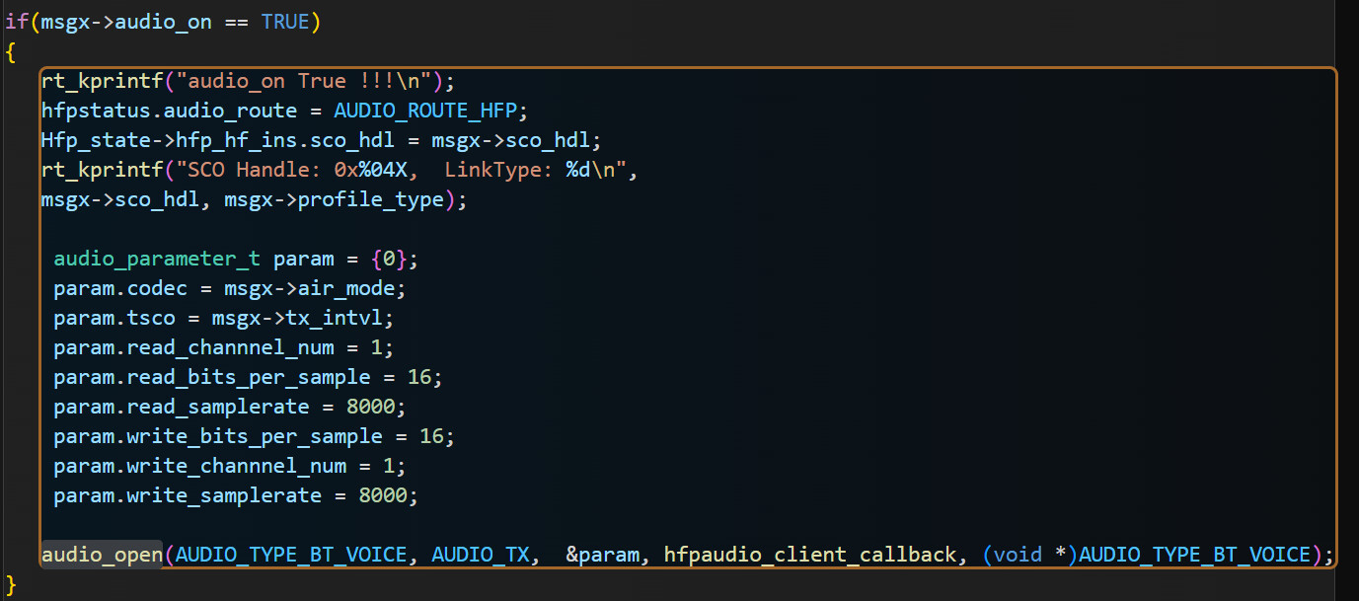This screenshot has width=1359, height=601.
Task: Click param.read_channnel_num field
Action: click(x=199, y=347)
